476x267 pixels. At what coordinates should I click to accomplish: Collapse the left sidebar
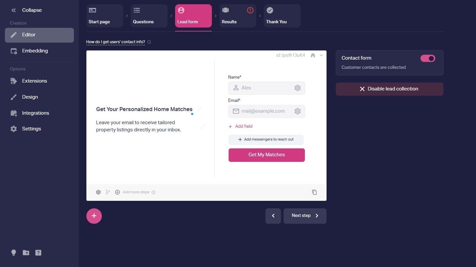pyautogui.click(x=27, y=10)
